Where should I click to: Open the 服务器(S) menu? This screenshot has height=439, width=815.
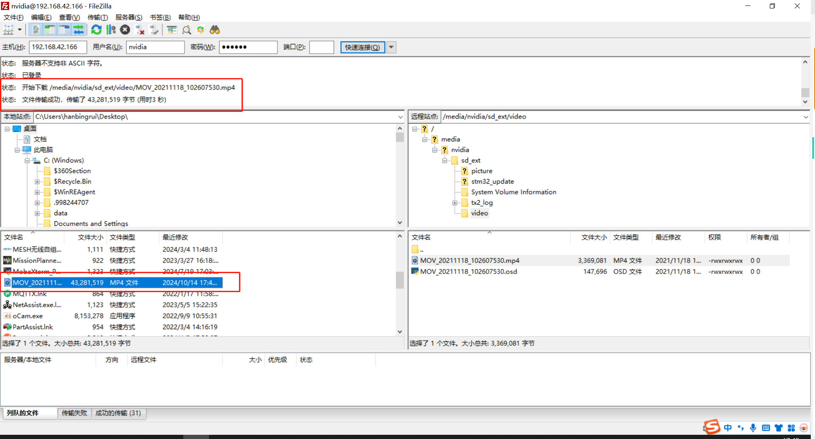(129, 17)
